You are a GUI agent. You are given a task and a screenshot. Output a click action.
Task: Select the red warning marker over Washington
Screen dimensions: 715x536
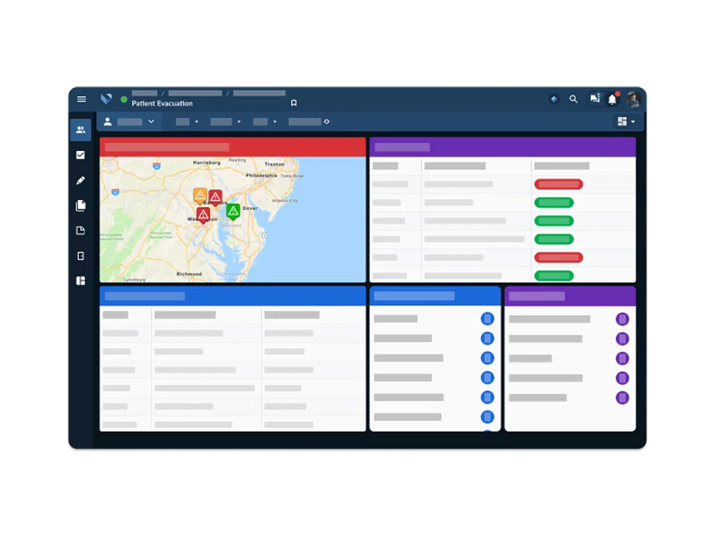(x=203, y=214)
